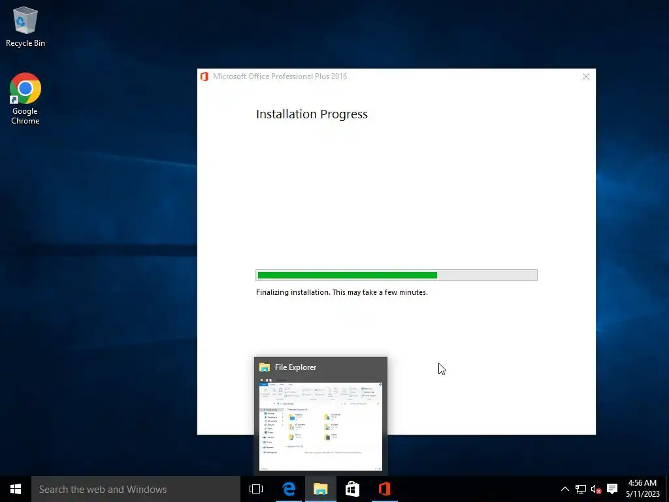Open the Recycle Bin desktop icon
The image size is (669, 502).
coord(25,26)
